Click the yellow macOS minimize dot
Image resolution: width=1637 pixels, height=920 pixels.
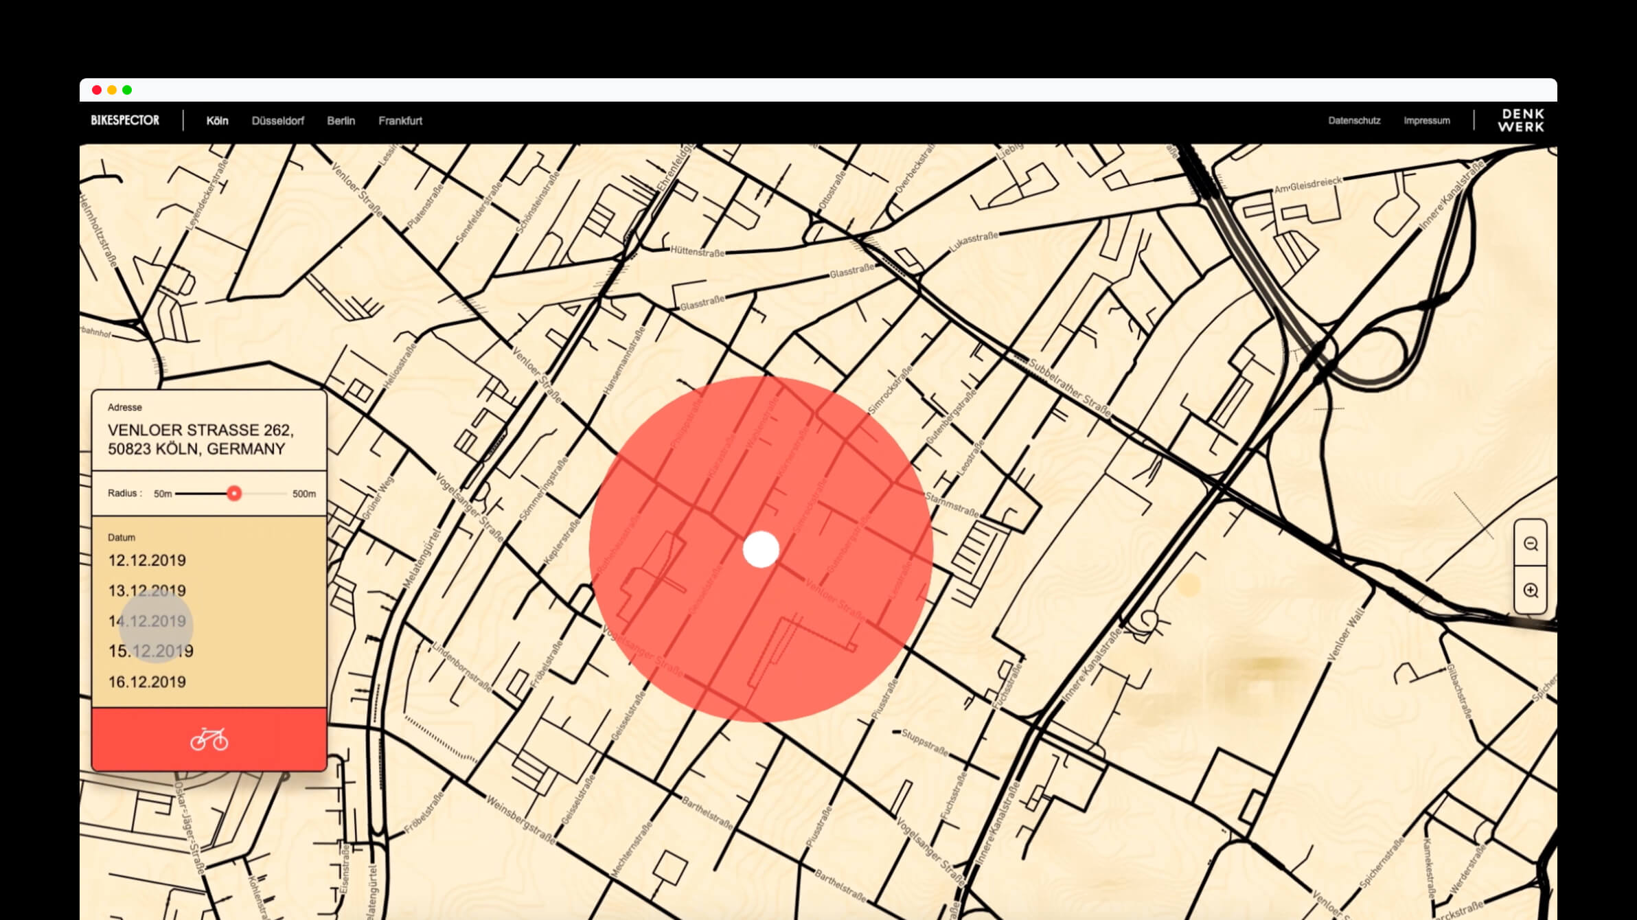point(112,90)
